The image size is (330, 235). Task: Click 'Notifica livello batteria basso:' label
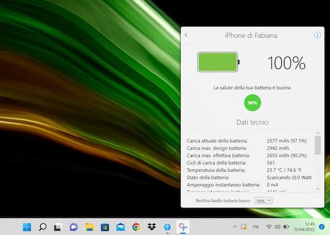223,201
